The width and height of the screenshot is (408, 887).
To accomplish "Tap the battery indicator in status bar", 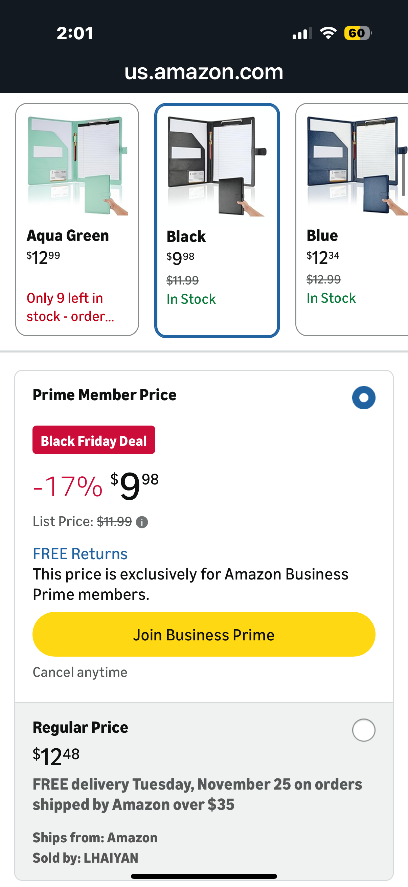I will pyautogui.click(x=357, y=33).
